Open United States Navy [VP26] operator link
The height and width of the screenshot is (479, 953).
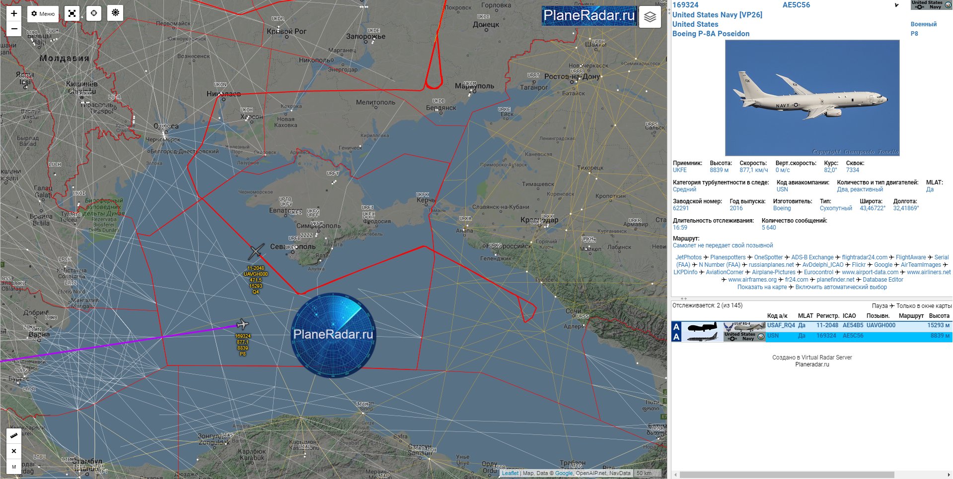pyautogui.click(x=717, y=15)
